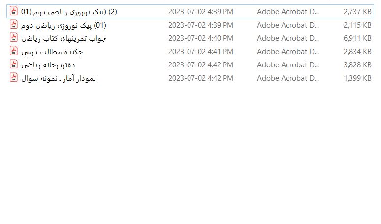
Task: Click the 3,828 KB size value
Action: pyautogui.click(x=357, y=65)
